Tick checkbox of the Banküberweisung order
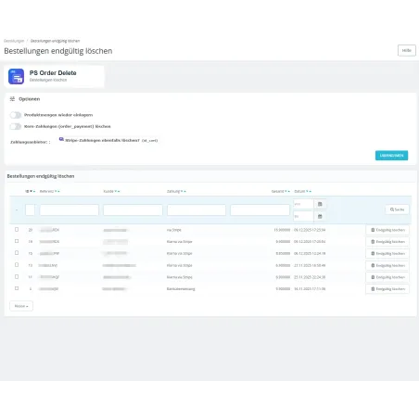The height and width of the screenshot is (419, 419). [x=17, y=288]
